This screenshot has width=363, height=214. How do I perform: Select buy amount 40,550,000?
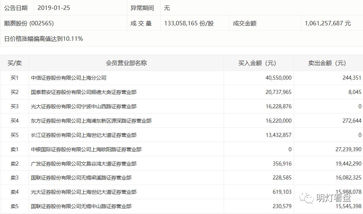(x=279, y=78)
